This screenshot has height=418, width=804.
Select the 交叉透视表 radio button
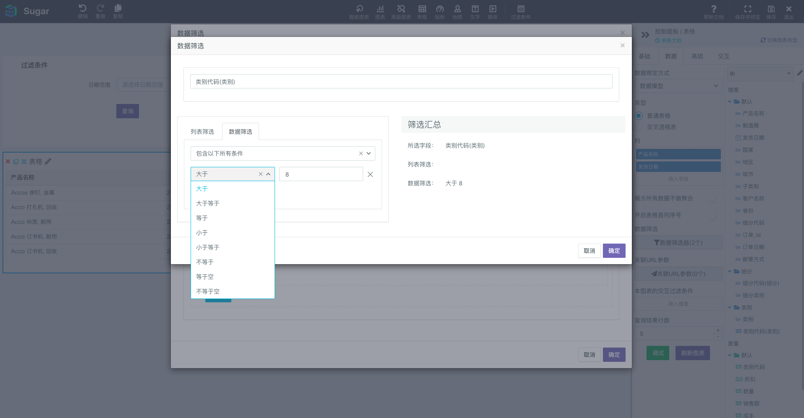click(639, 127)
